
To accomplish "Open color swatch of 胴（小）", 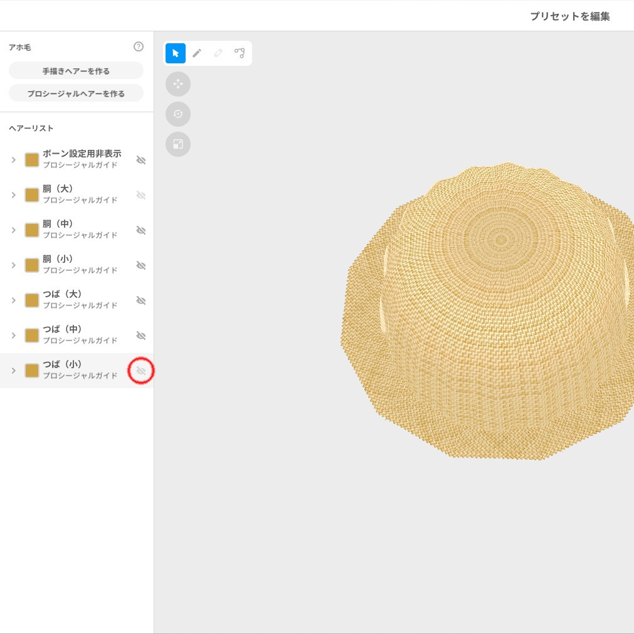I will (x=31, y=266).
